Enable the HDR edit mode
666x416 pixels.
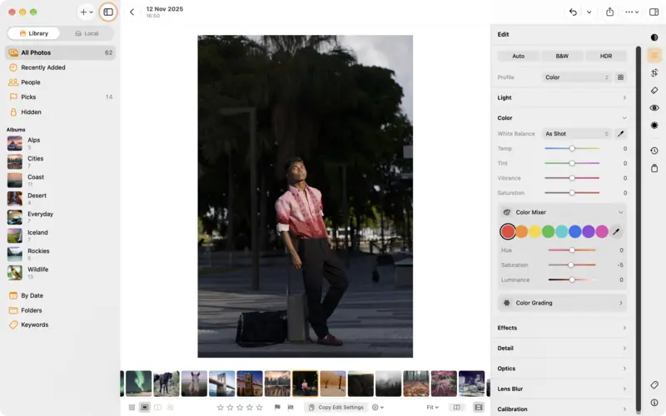click(x=606, y=56)
